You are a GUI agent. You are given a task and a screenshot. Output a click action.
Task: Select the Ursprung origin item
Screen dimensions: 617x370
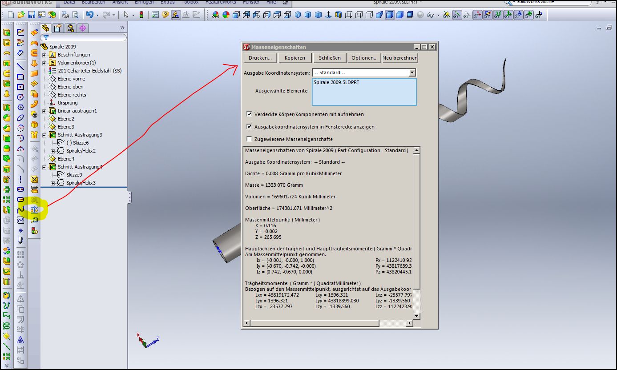[x=68, y=103]
